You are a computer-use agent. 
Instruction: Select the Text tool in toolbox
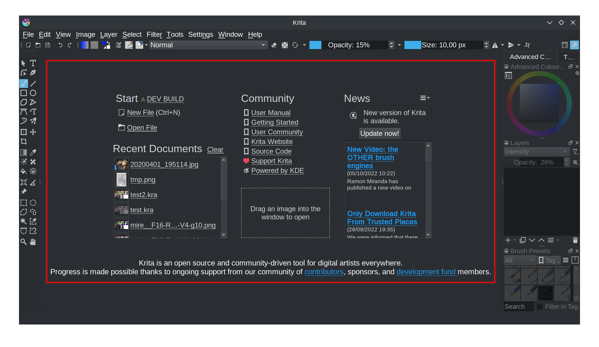pyautogui.click(x=33, y=63)
